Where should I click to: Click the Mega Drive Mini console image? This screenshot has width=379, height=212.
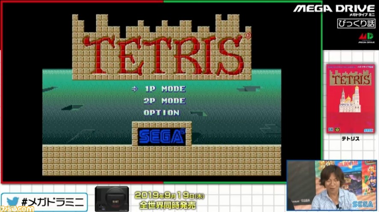pos(112,198)
